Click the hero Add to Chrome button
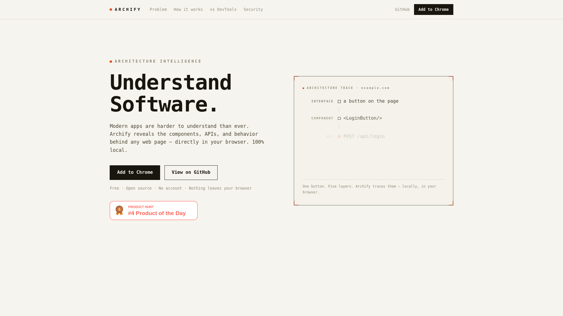This screenshot has height=316, width=563. coord(135,172)
